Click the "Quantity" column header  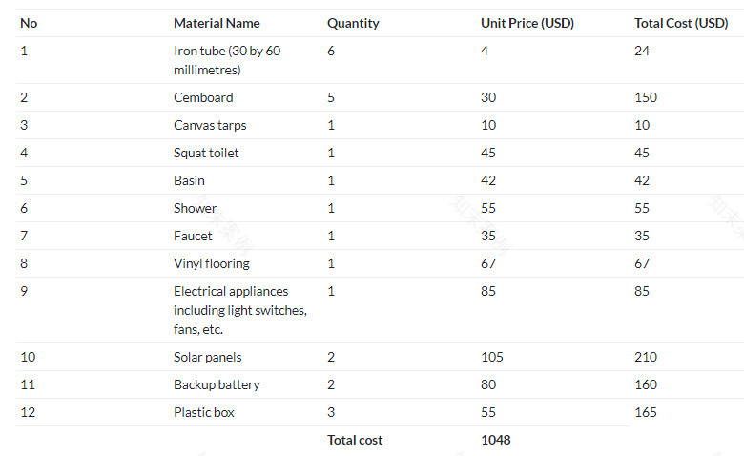353,23
